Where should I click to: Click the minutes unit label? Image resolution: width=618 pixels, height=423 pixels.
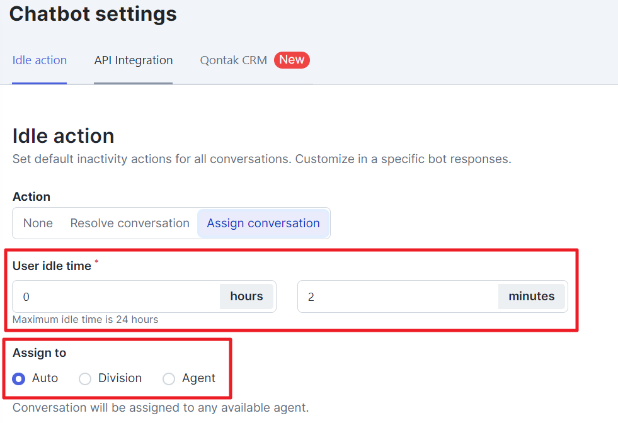coord(531,296)
